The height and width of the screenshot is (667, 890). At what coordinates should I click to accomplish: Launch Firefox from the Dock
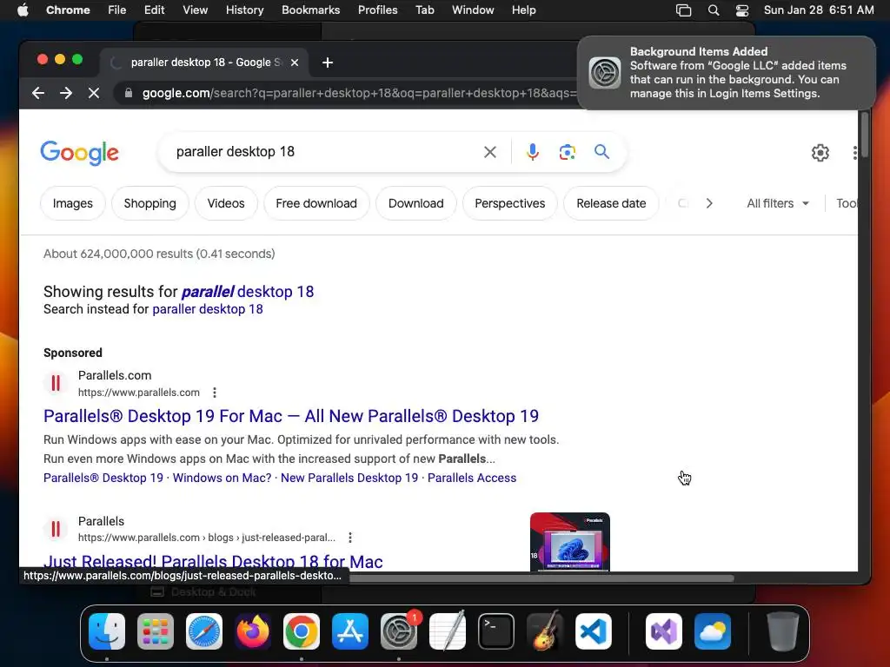point(253,631)
